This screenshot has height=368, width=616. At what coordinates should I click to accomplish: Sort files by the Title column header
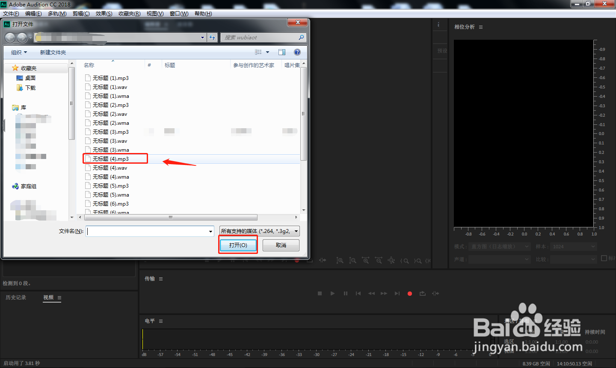pos(170,65)
